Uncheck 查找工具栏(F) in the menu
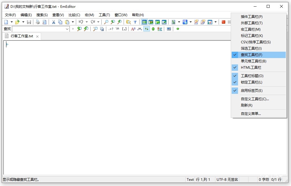 click(259, 55)
